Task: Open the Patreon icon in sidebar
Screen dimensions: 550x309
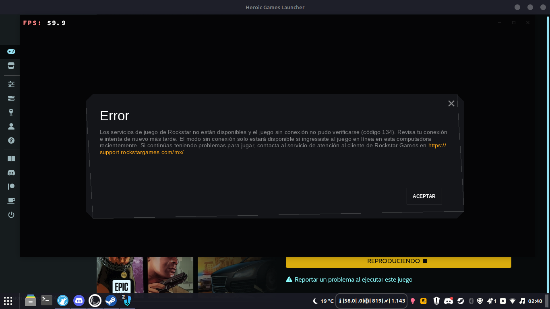Action: click(x=11, y=187)
